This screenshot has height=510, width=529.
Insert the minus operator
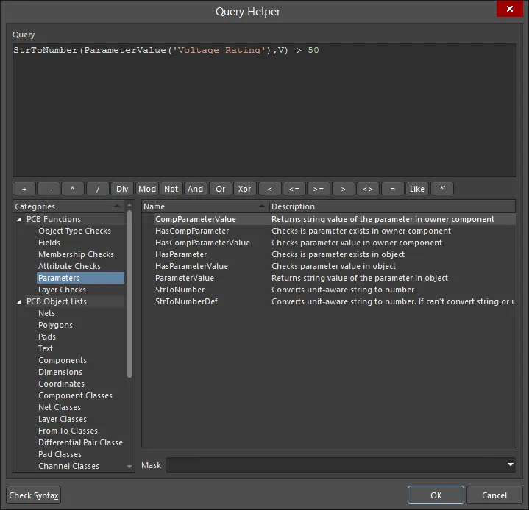(x=49, y=189)
